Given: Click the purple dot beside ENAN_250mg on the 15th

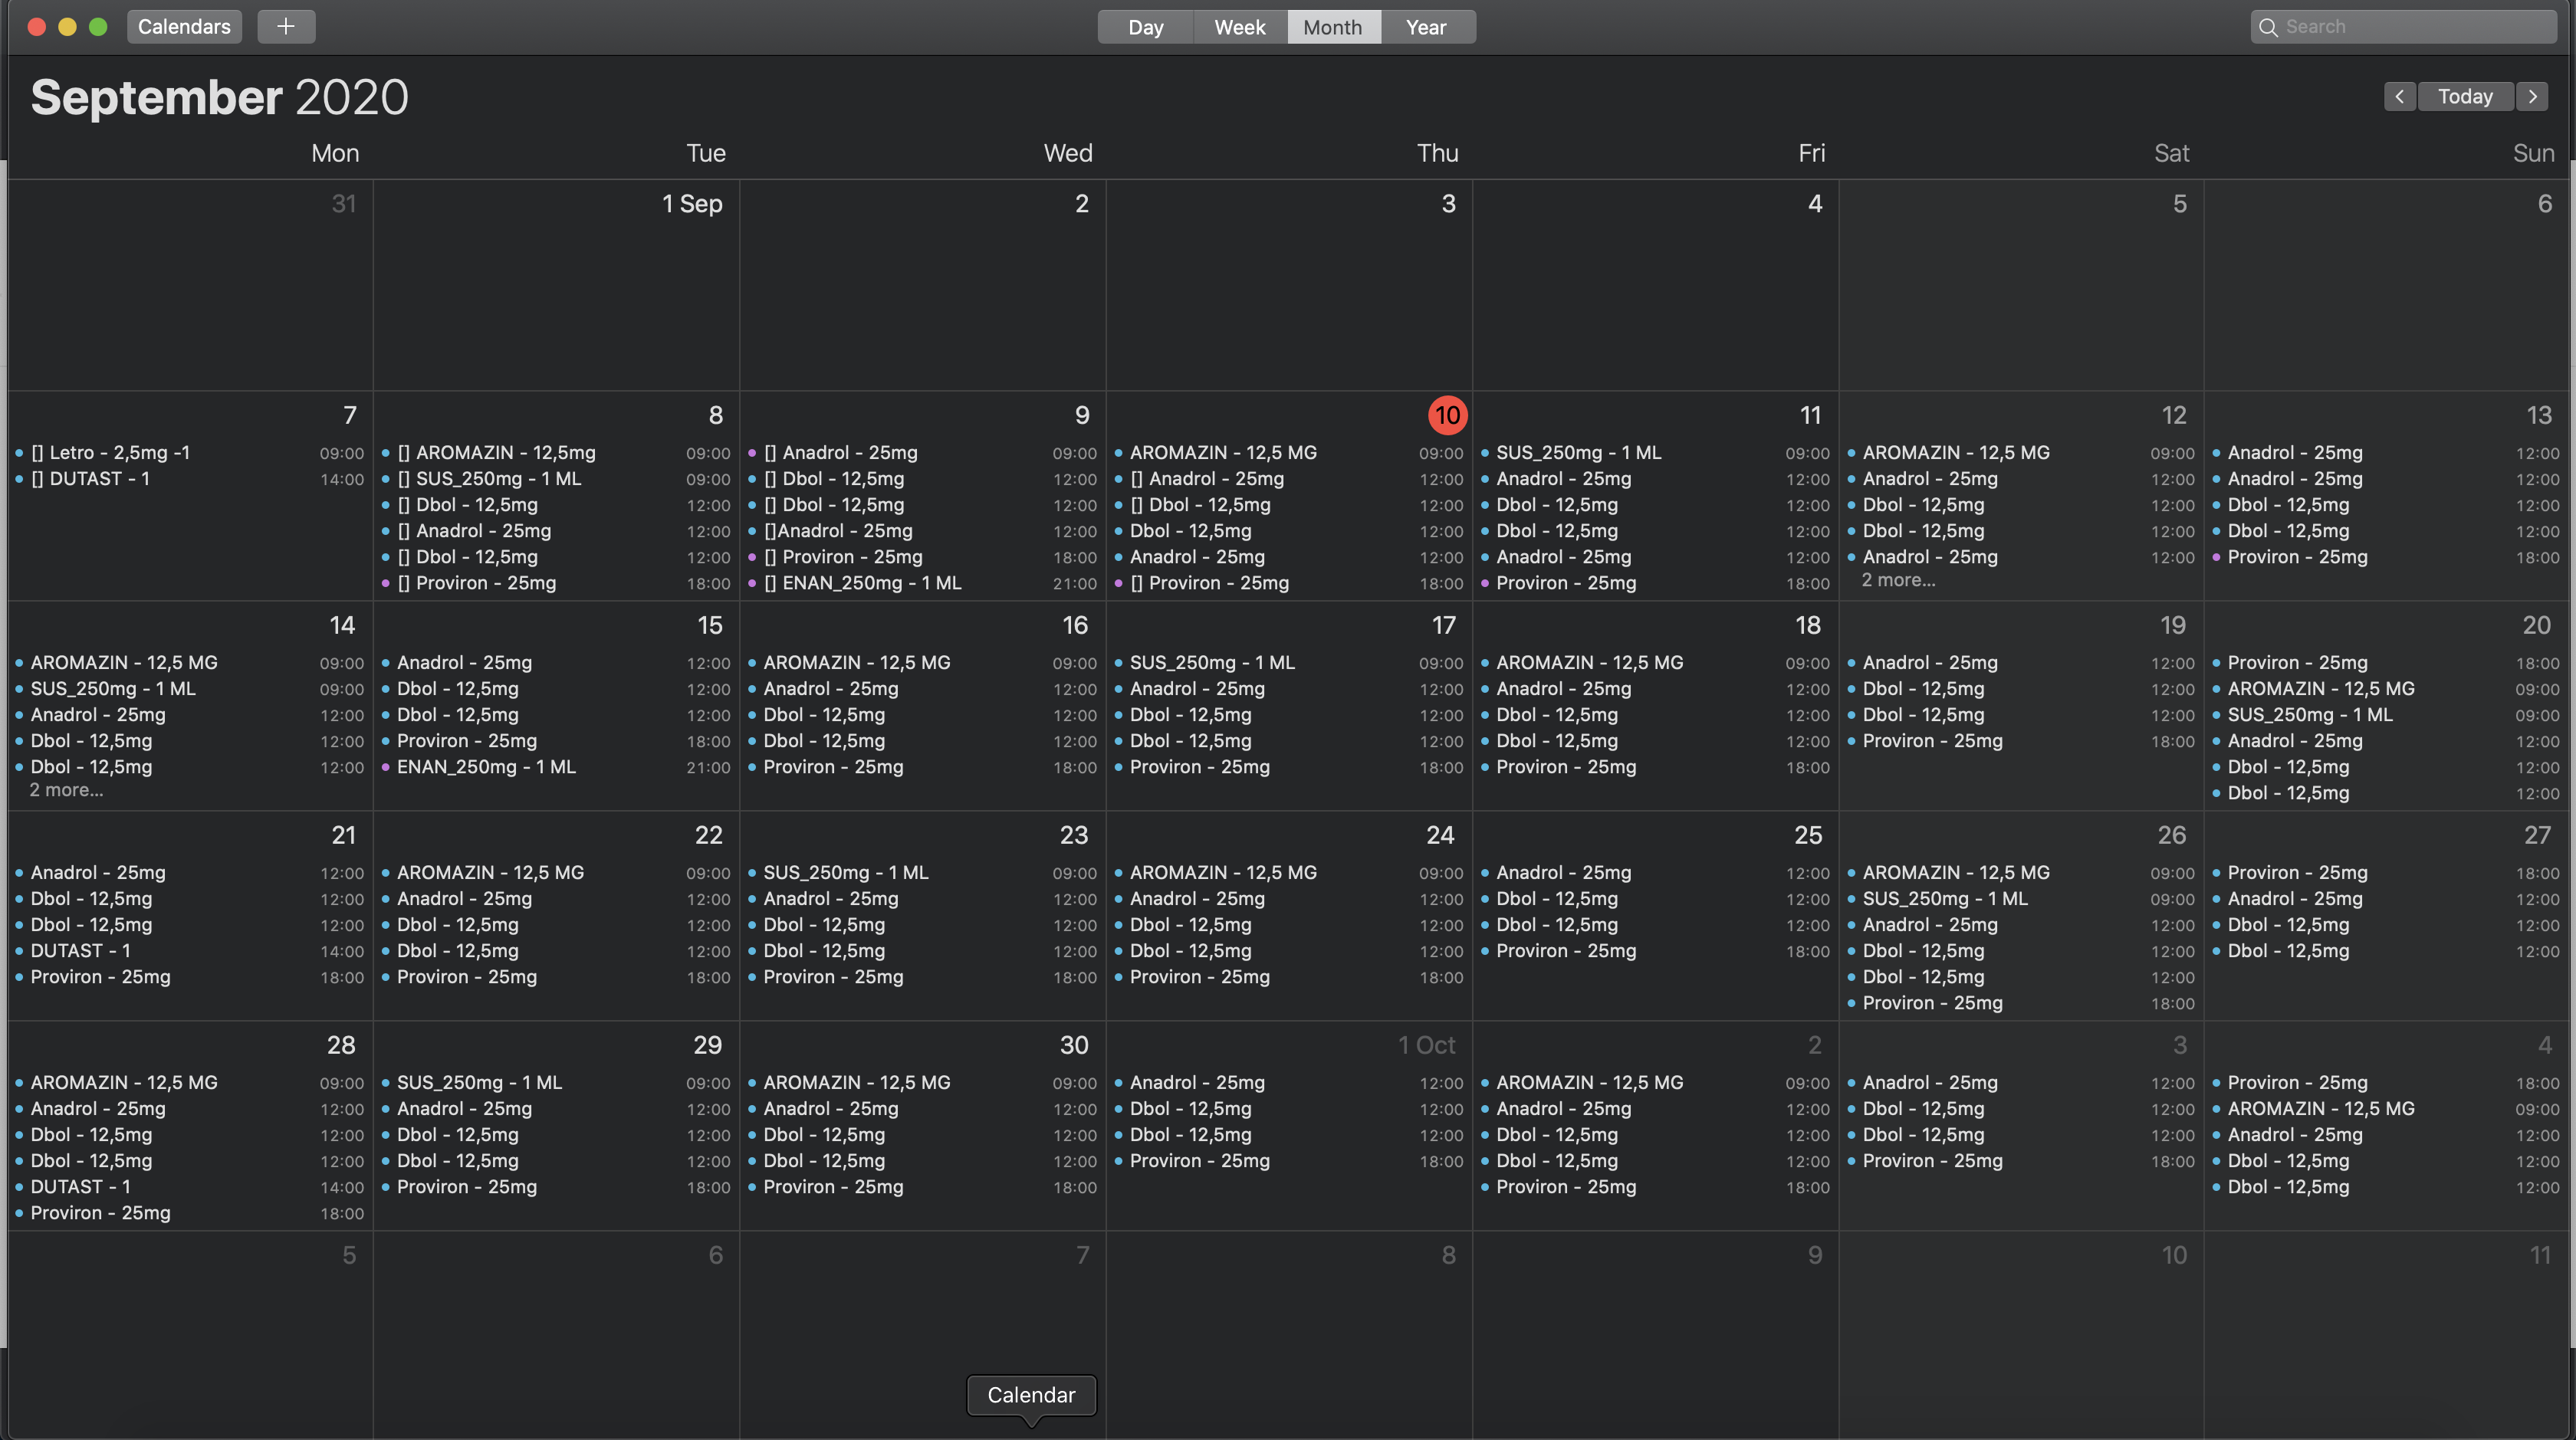Looking at the screenshot, I should (x=386, y=767).
